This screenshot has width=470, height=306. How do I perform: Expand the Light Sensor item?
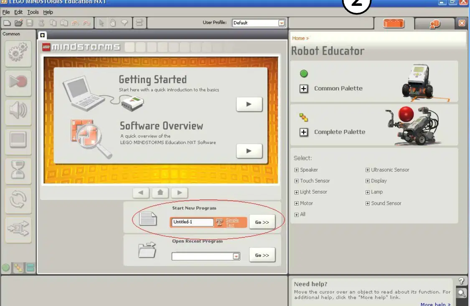coord(297,192)
